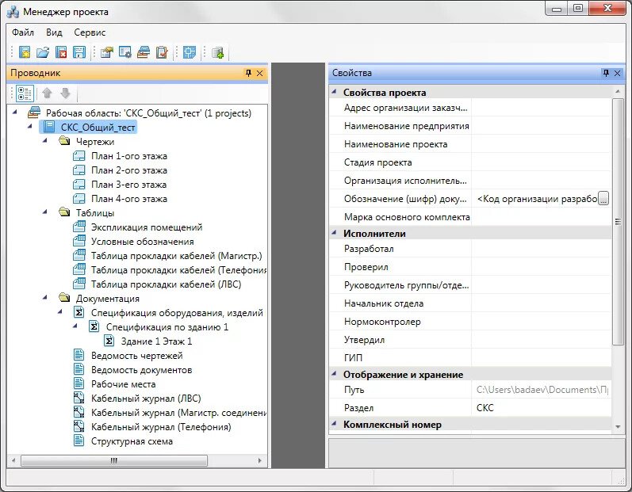The width and height of the screenshot is (632, 492).
Task: Click the ГИП value field
Action: (541, 357)
